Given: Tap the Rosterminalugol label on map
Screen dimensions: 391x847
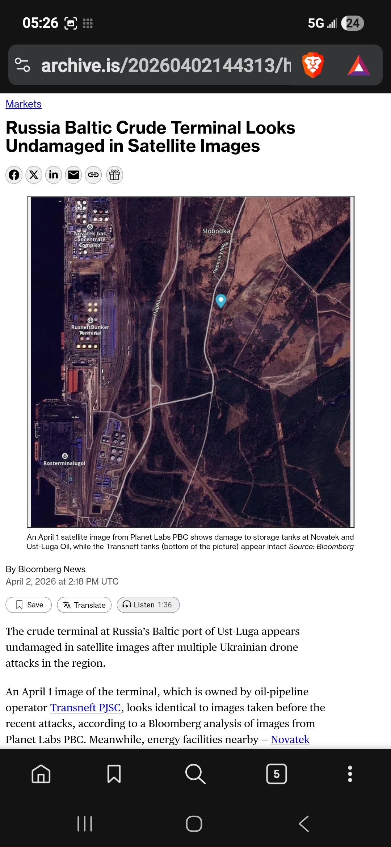Looking at the screenshot, I should pos(64,463).
